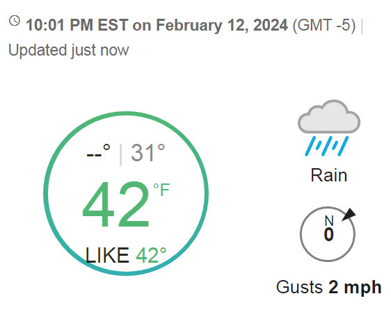The image size is (391, 319).
Task: Click the 31° low temperature value
Action: (x=148, y=153)
